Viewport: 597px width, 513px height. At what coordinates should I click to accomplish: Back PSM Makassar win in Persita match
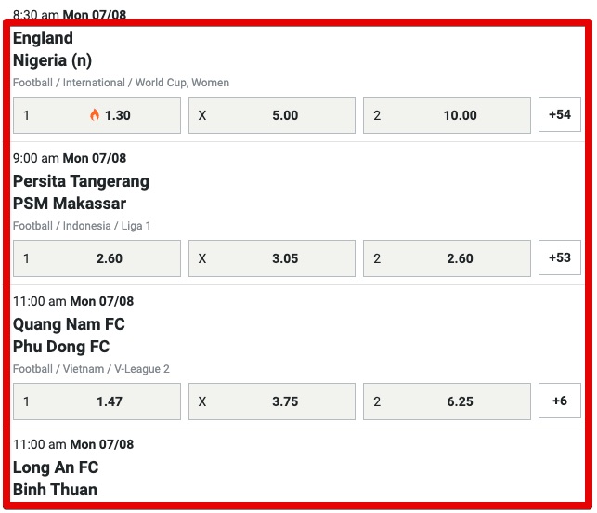click(x=447, y=258)
